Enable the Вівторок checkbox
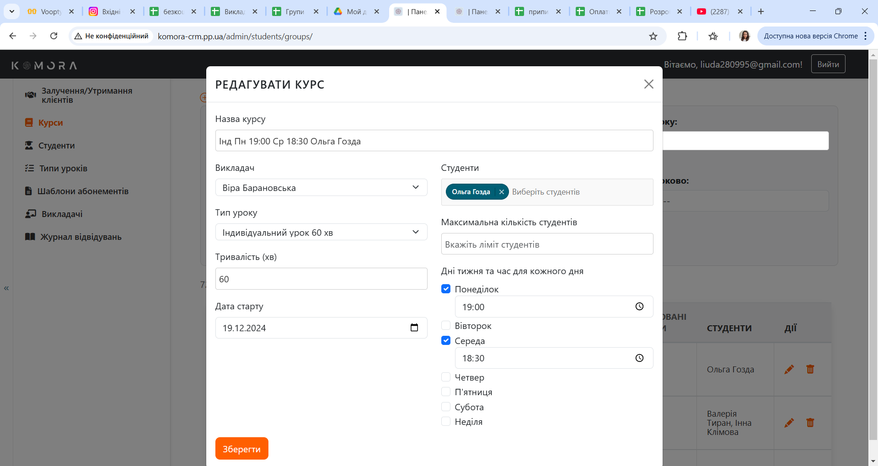Image resolution: width=878 pixels, height=466 pixels. tap(446, 326)
